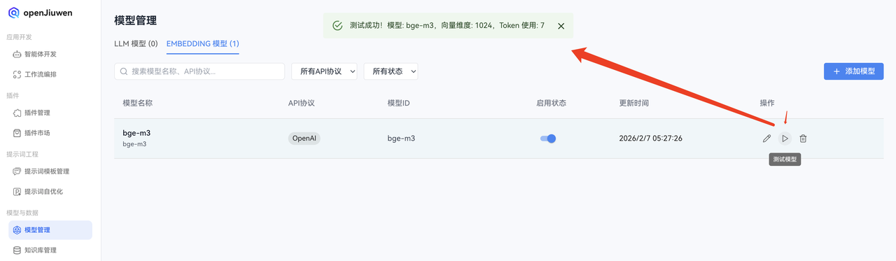Viewport: 896px width, 261px height.
Task: Click the workflow icon beside 工作流编排
Action: [17, 74]
